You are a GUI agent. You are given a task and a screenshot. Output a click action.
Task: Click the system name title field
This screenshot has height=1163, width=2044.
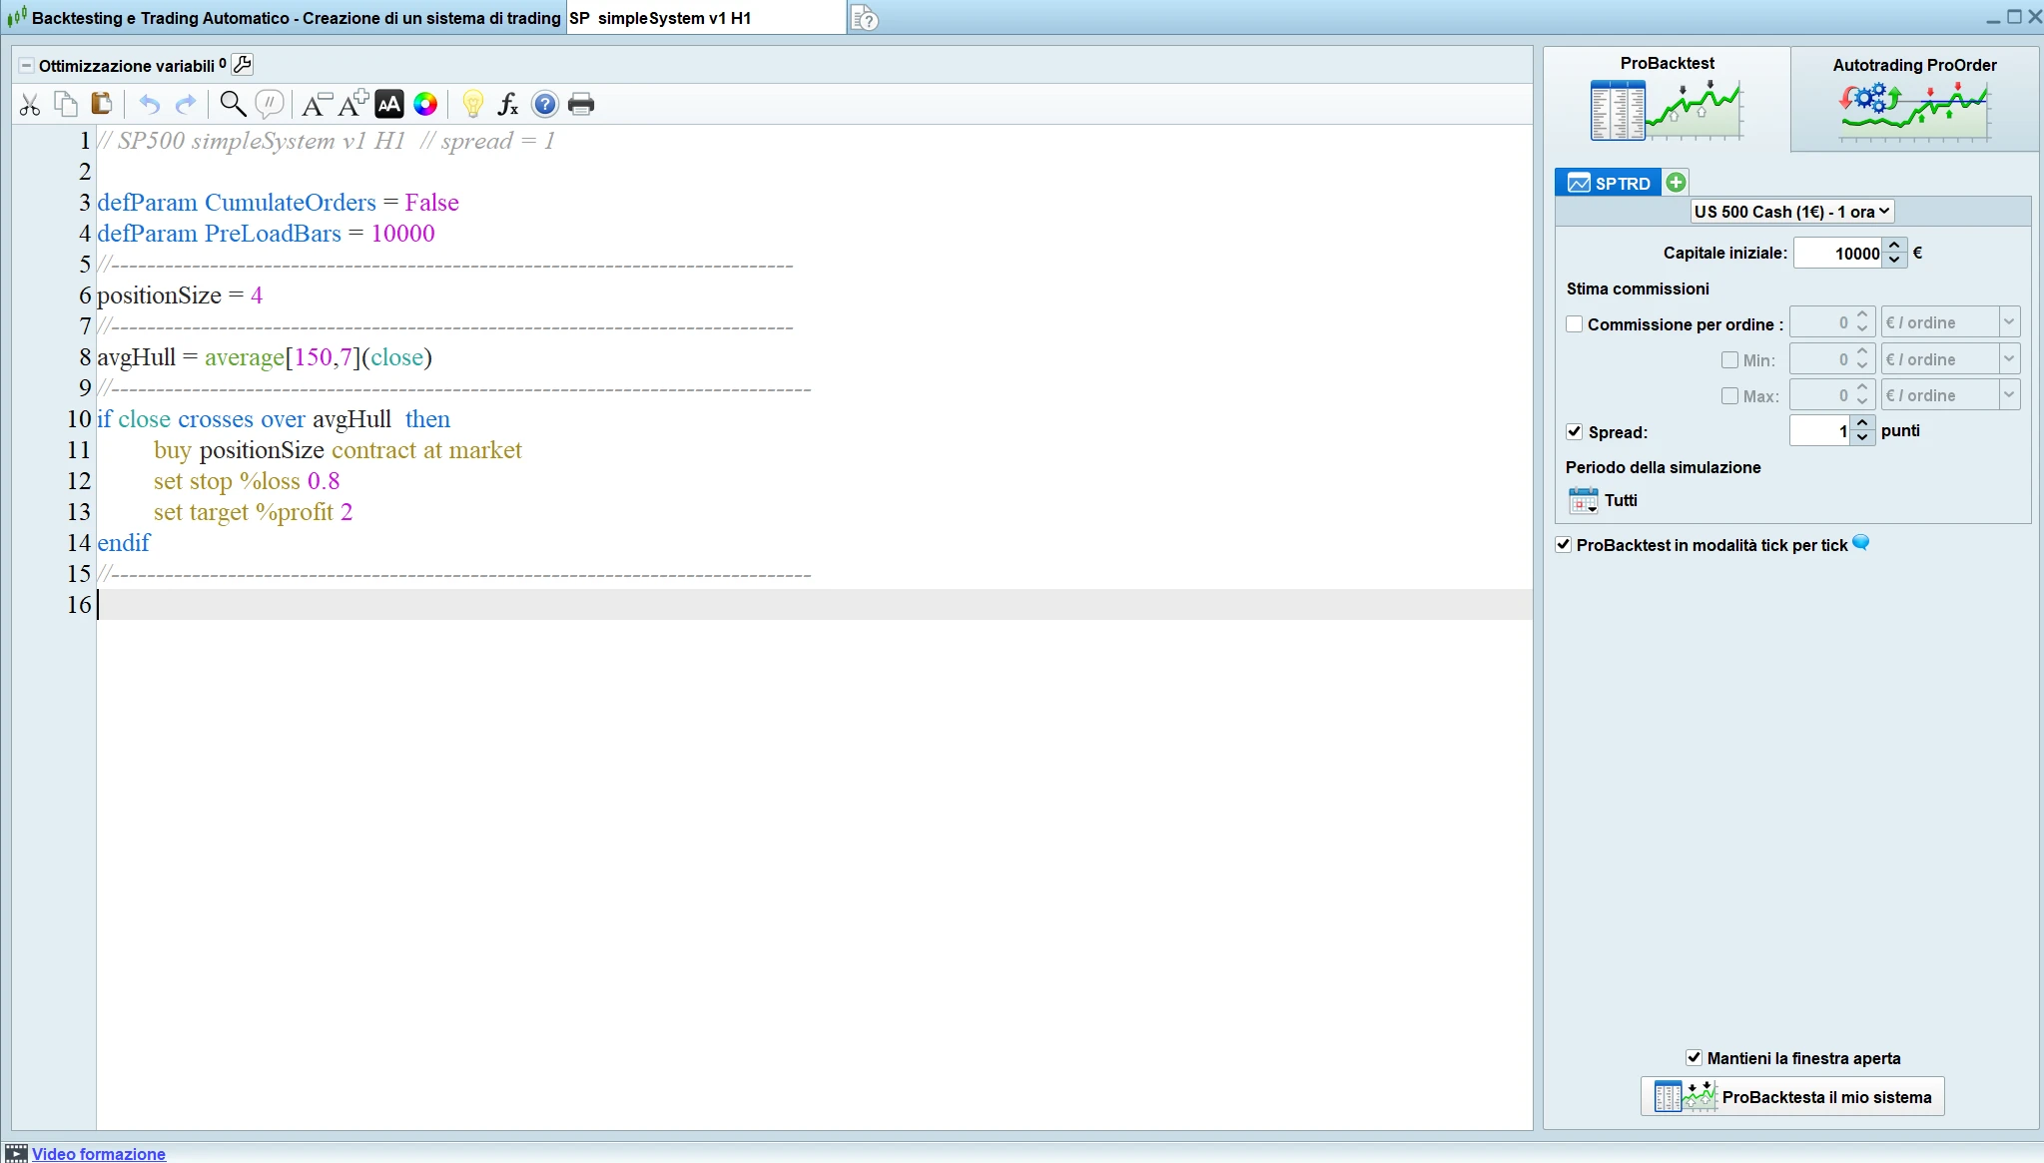pos(706,18)
